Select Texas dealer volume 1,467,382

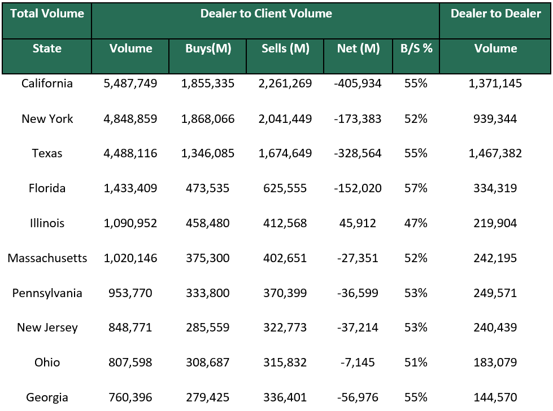495,153
